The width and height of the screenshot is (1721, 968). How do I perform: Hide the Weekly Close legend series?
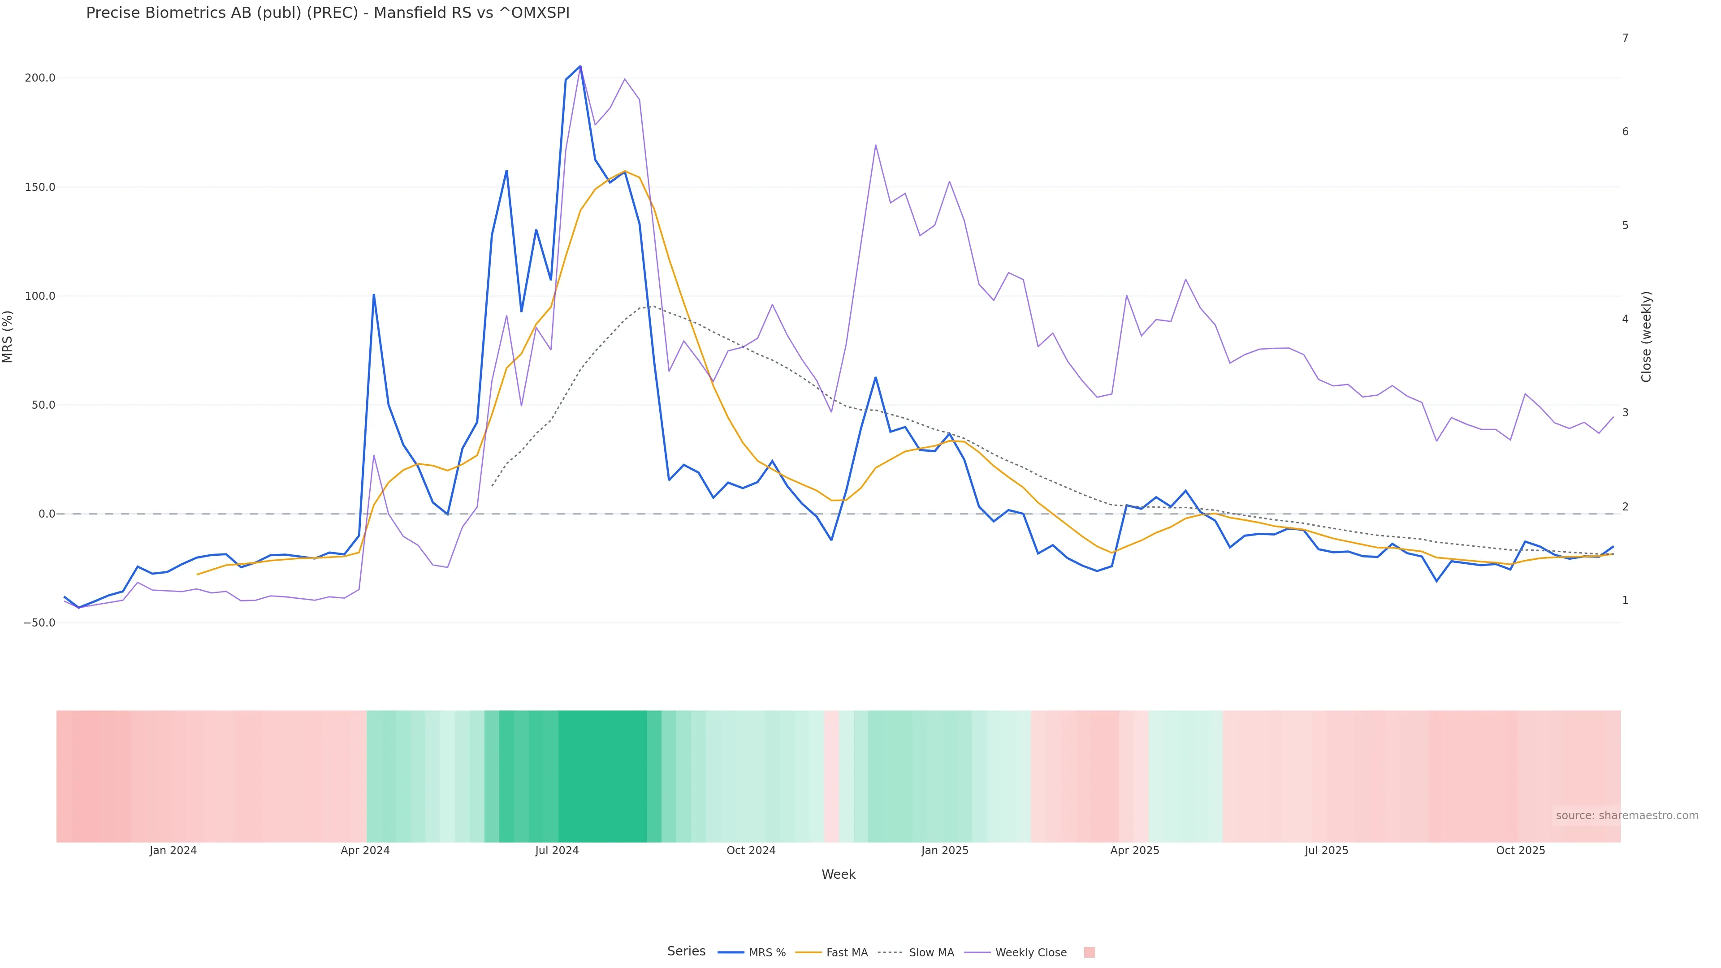coord(1030,953)
